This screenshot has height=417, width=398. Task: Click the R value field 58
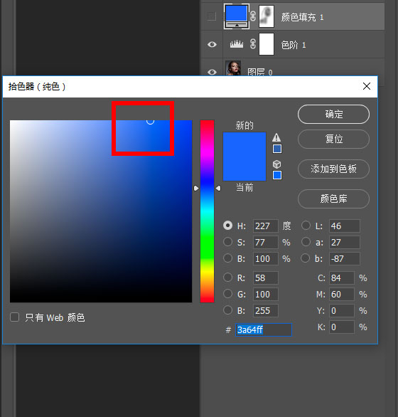point(265,278)
